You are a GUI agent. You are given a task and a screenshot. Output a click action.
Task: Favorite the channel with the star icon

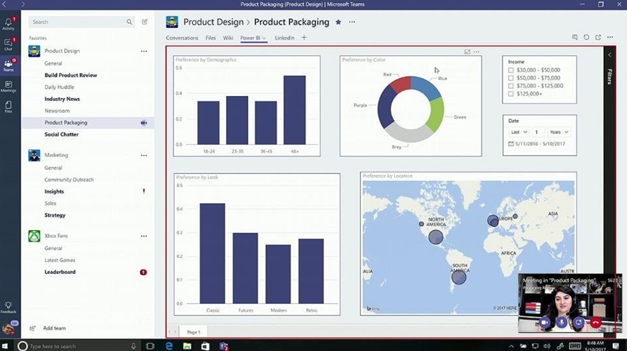[338, 22]
